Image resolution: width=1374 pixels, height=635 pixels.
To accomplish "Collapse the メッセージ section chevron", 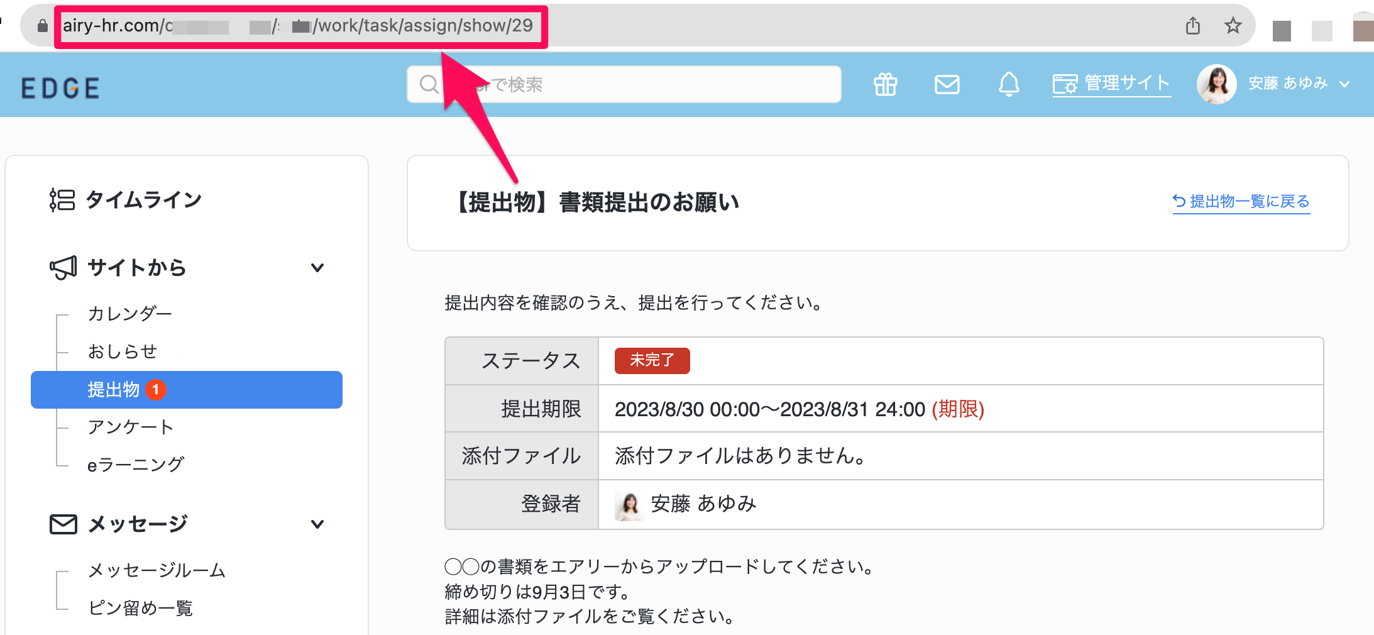I will coord(317,524).
